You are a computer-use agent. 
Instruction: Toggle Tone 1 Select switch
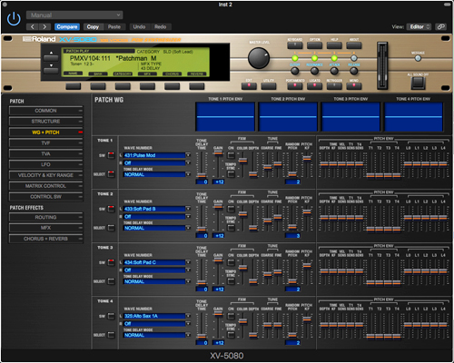coord(112,174)
